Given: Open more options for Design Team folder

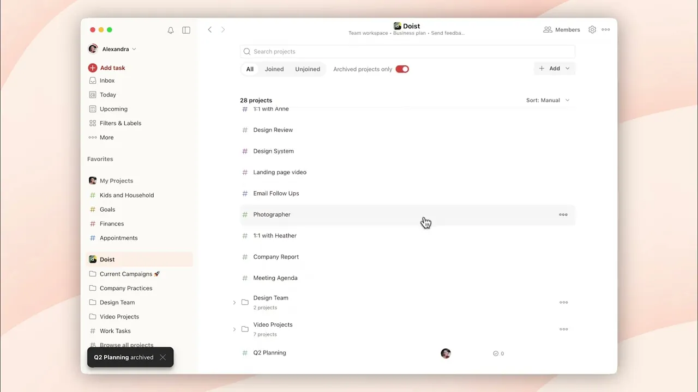Looking at the screenshot, I should [x=563, y=302].
